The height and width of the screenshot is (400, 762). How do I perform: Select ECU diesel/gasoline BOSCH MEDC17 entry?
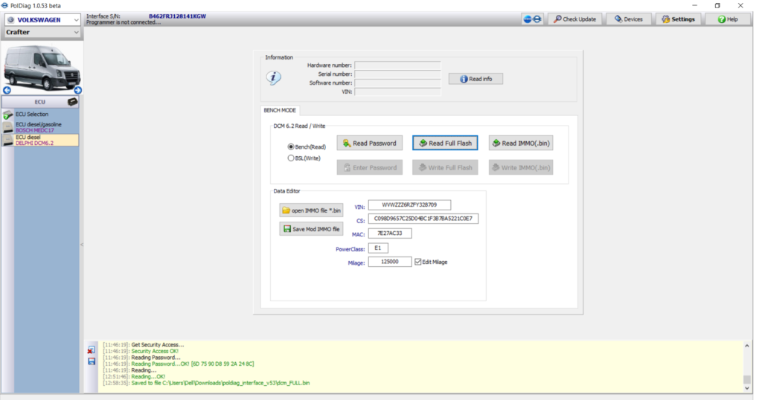coord(40,127)
